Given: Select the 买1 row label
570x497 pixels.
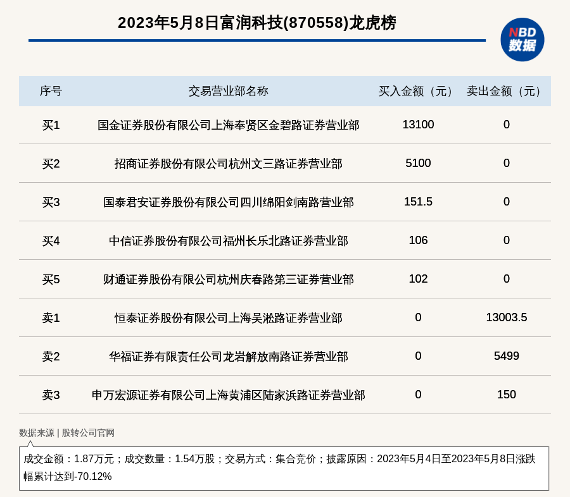Looking at the screenshot, I should 51,125.
